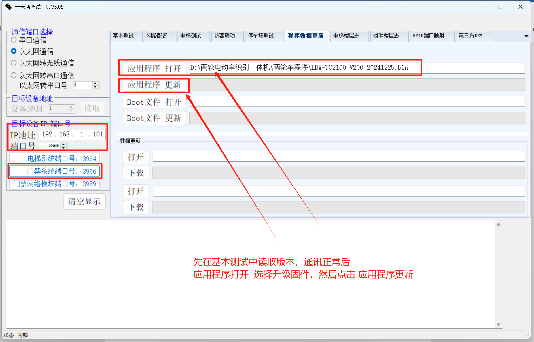Click first 下载 button in 数据更新

click(x=136, y=173)
